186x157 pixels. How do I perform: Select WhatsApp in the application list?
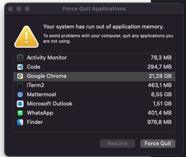tap(94, 113)
